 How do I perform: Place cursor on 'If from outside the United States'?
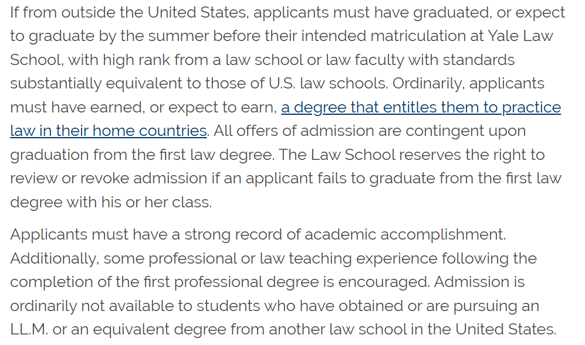point(130,13)
